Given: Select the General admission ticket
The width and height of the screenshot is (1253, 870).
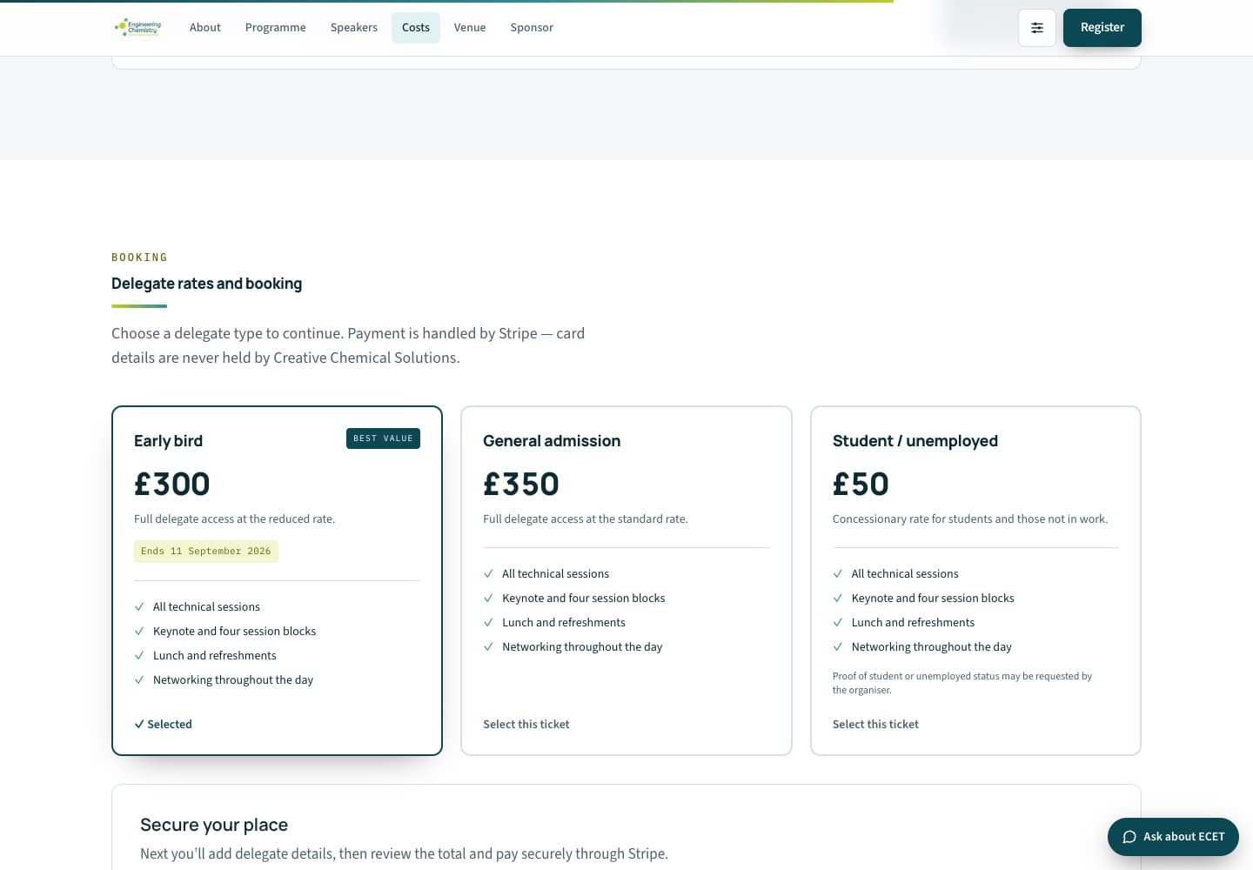Looking at the screenshot, I should coord(526,724).
